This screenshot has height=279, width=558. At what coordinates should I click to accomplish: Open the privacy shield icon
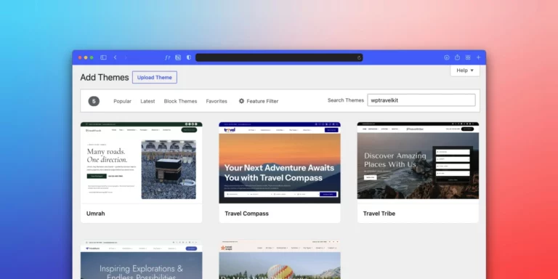[x=189, y=57]
